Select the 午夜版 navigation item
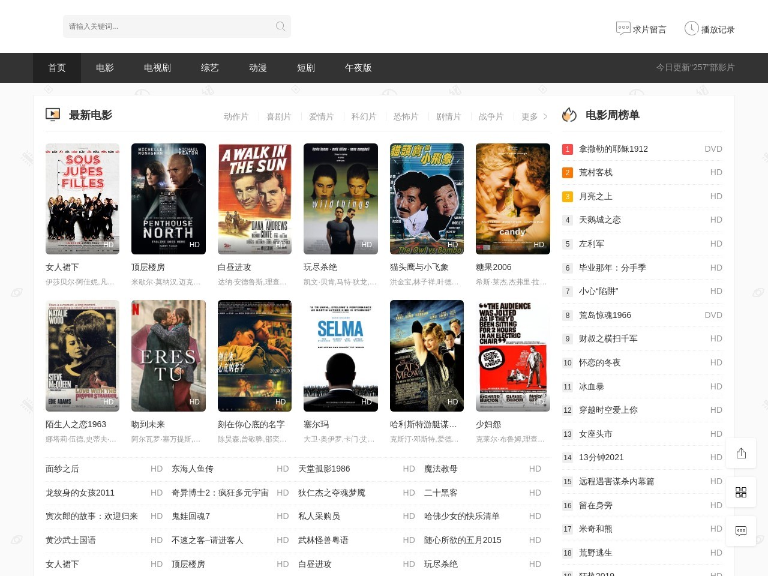Image resolution: width=768 pixels, height=576 pixels. [358, 68]
